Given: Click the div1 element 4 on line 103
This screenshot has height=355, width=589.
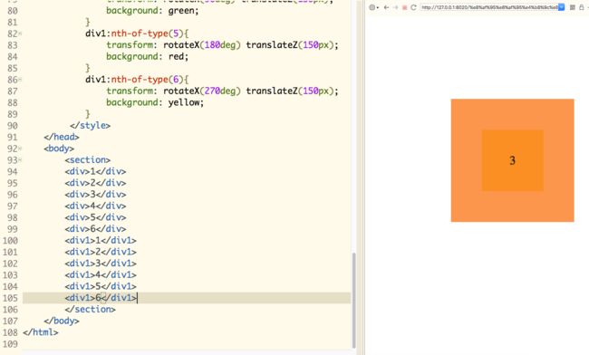Looking at the screenshot, I should (x=101, y=275).
